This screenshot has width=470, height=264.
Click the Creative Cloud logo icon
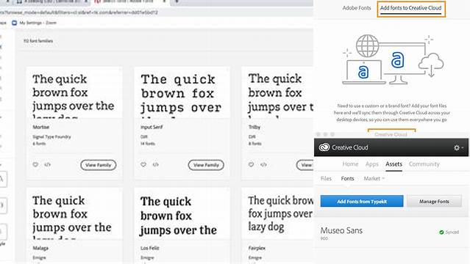(324, 147)
